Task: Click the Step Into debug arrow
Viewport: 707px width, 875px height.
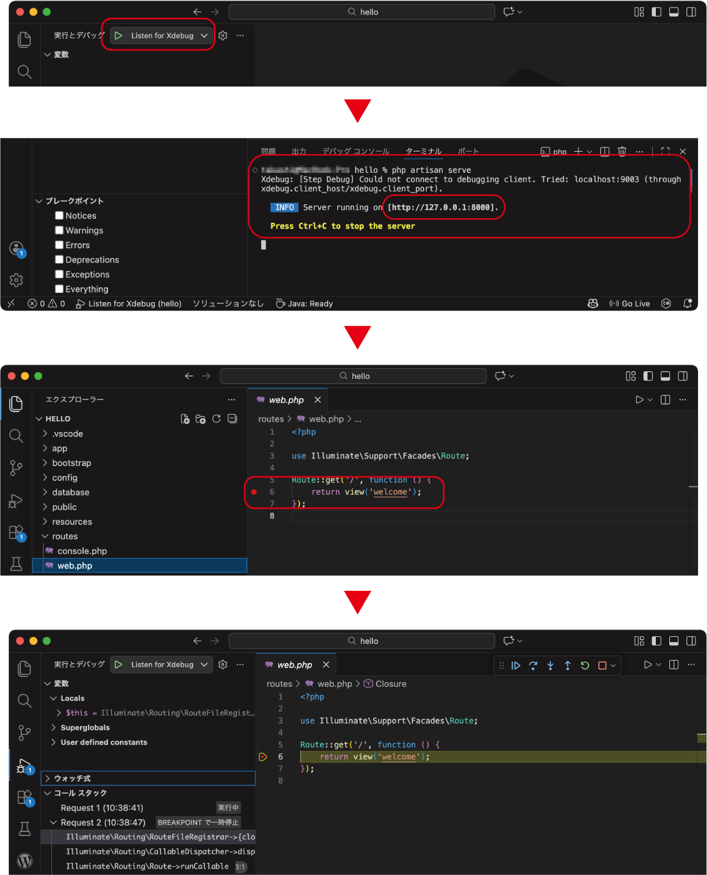Action: pos(550,666)
